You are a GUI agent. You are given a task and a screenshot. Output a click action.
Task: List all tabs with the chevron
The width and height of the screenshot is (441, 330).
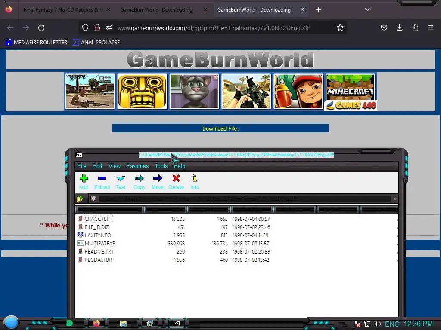(x=368, y=9)
